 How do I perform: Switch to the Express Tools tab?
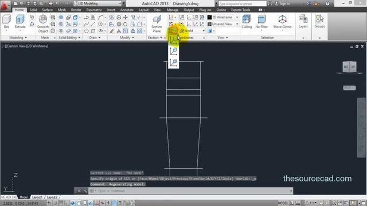241,10
